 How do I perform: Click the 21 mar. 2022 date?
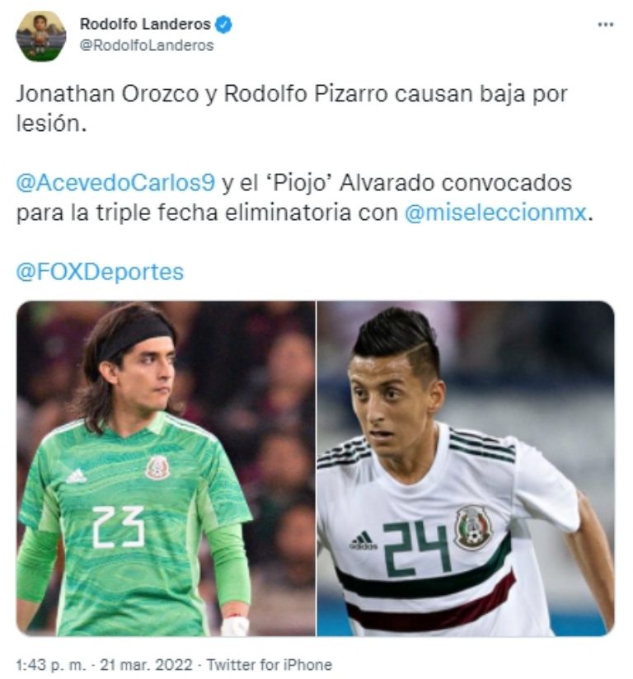[x=146, y=665]
